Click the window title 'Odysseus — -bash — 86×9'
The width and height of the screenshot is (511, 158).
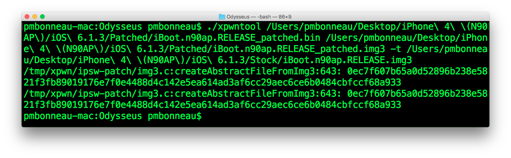(x=259, y=17)
